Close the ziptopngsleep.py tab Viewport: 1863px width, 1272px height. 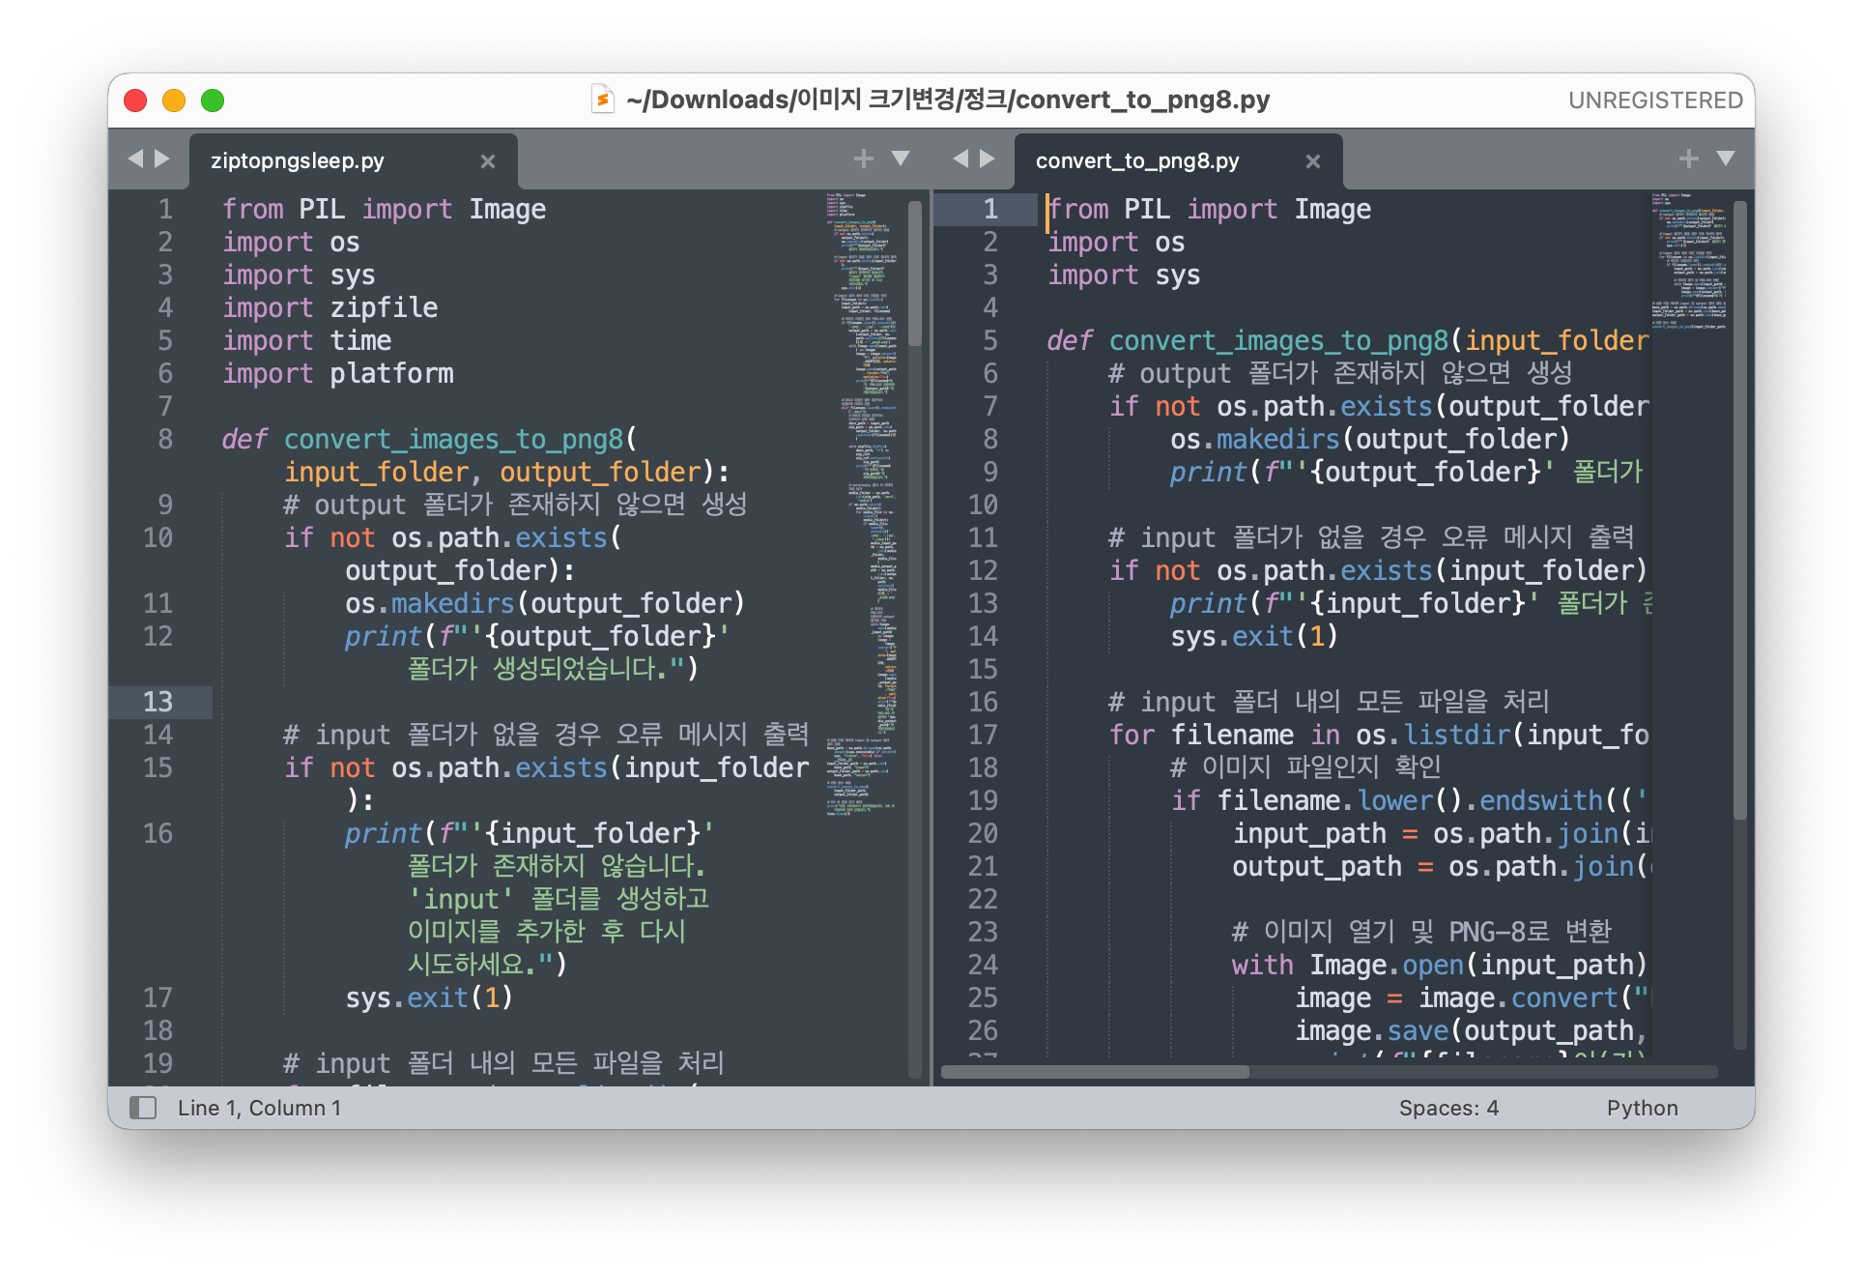click(x=488, y=161)
